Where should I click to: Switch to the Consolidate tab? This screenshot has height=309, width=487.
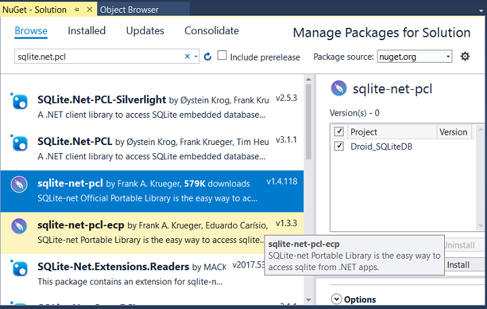click(212, 31)
